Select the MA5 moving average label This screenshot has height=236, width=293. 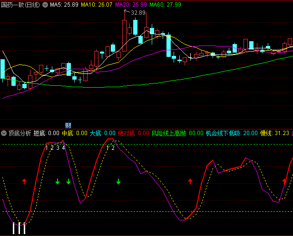point(64,5)
